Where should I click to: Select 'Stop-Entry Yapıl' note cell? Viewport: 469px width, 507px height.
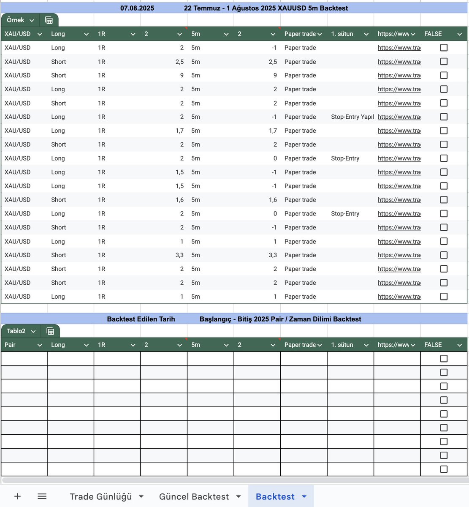(x=350, y=117)
